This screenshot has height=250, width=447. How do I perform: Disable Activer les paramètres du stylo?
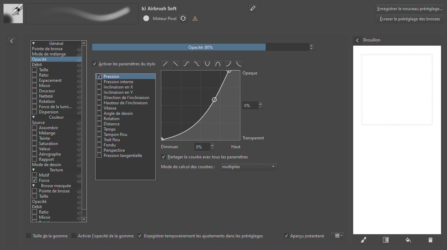pyautogui.click(x=95, y=64)
